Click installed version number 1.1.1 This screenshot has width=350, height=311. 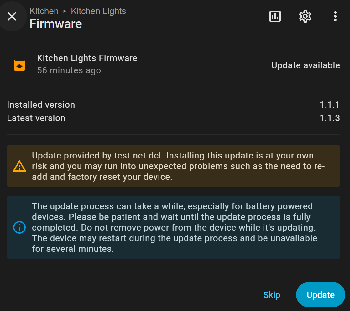coord(330,105)
